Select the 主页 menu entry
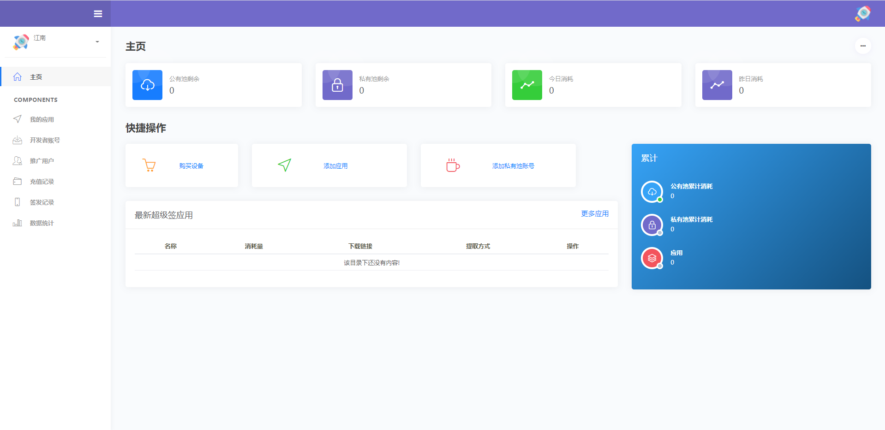Image resolution: width=885 pixels, height=430 pixels. (x=36, y=77)
